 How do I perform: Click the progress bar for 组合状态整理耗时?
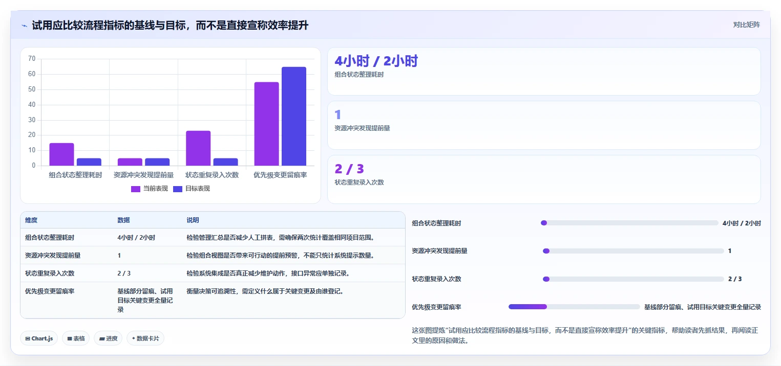pos(629,223)
